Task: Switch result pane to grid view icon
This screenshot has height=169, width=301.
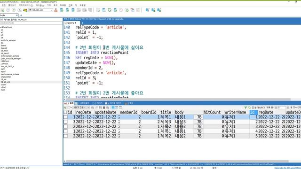Action: 113,108
